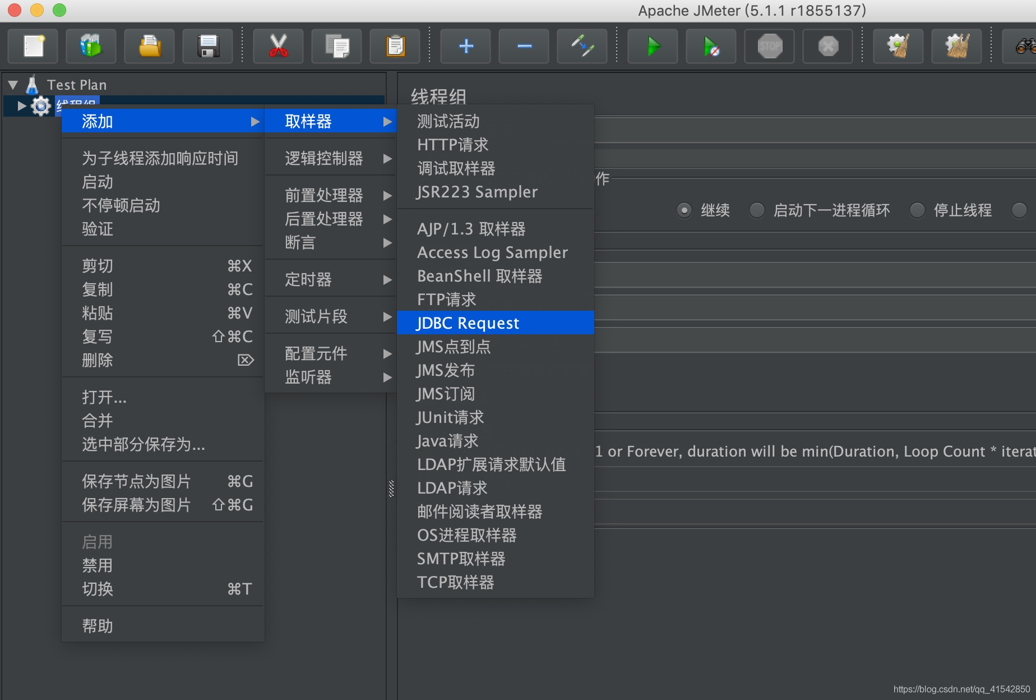Select the 停止线程 radio button
Image resolution: width=1036 pixels, height=700 pixels.
917,210
